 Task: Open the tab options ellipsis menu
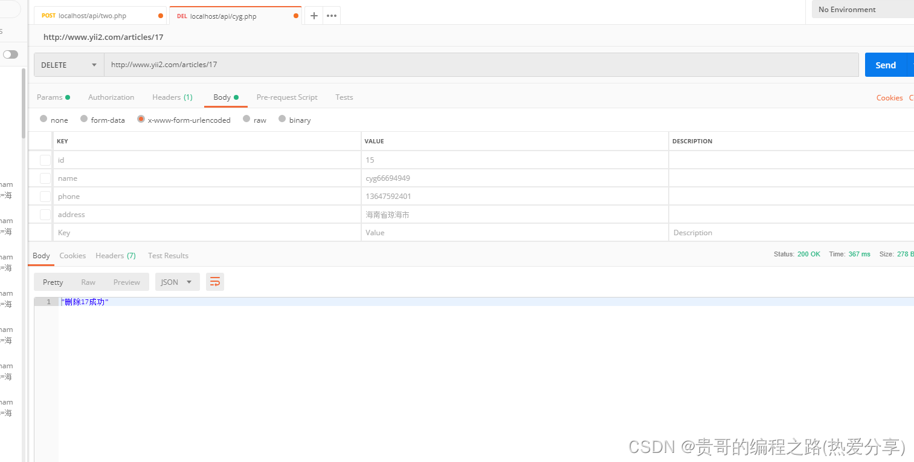[332, 16]
